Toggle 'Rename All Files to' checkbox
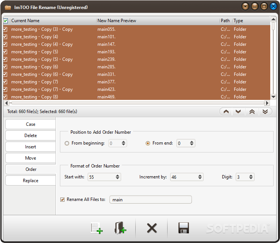Viewport: 280px width, 243px height. click(62, 199)
